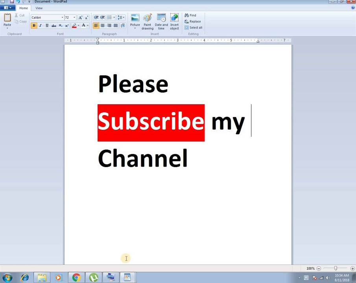Insert a Paint drawing
Viewport: 356px width, 283px height.
pyautogui.click(x=148, y=22)
